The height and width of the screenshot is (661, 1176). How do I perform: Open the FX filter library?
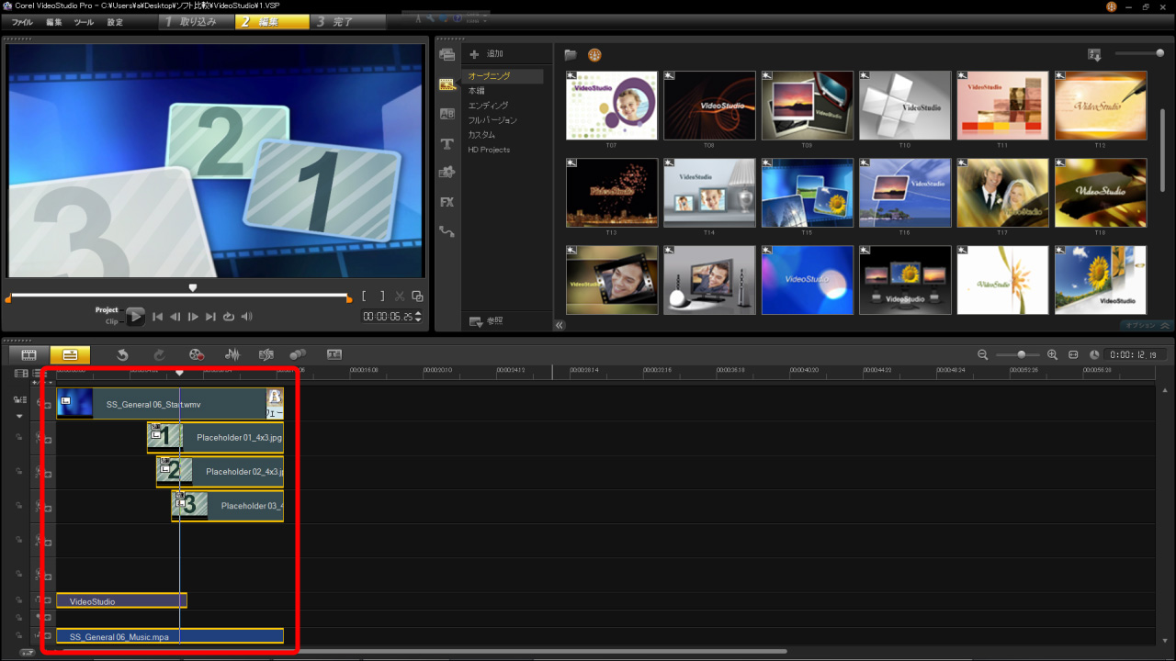coord(447,202)
